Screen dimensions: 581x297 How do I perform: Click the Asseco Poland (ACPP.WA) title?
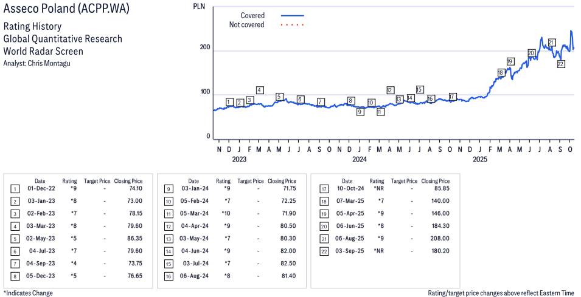coord(66,10)
